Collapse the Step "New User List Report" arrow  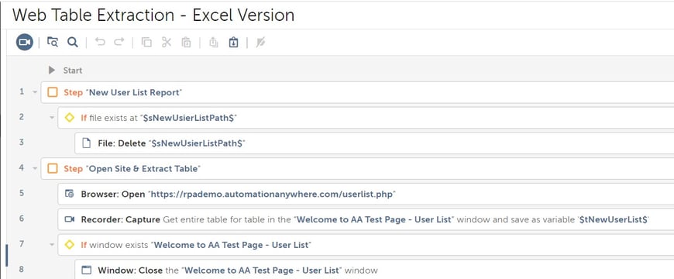(35, 92)
